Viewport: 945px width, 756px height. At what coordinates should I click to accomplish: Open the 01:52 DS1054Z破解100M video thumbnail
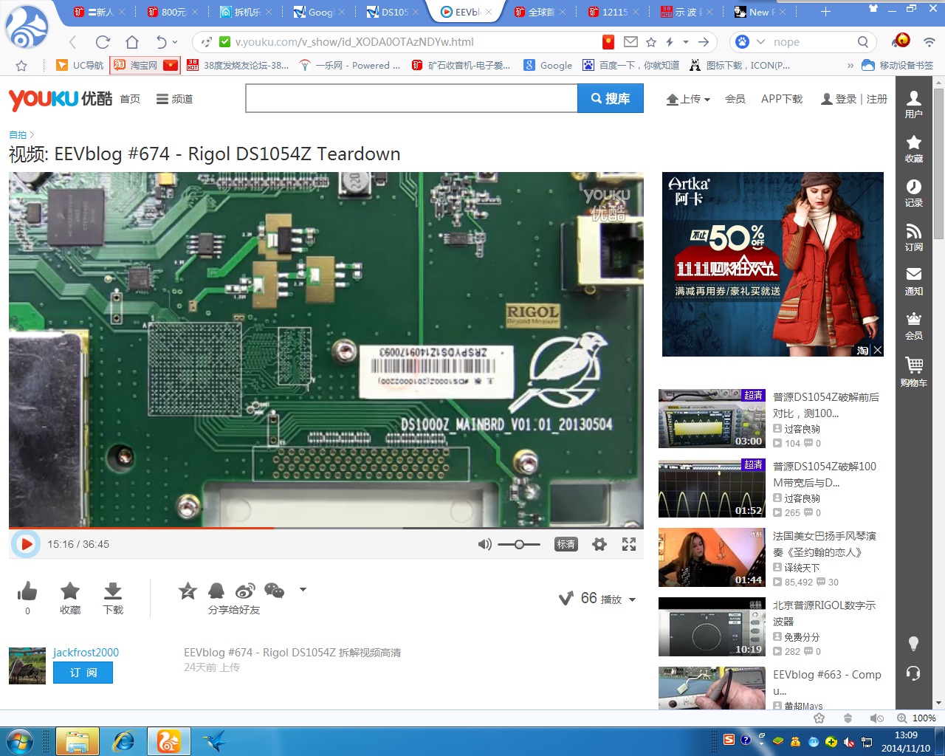pyautogui.click(x=712, y=488)
